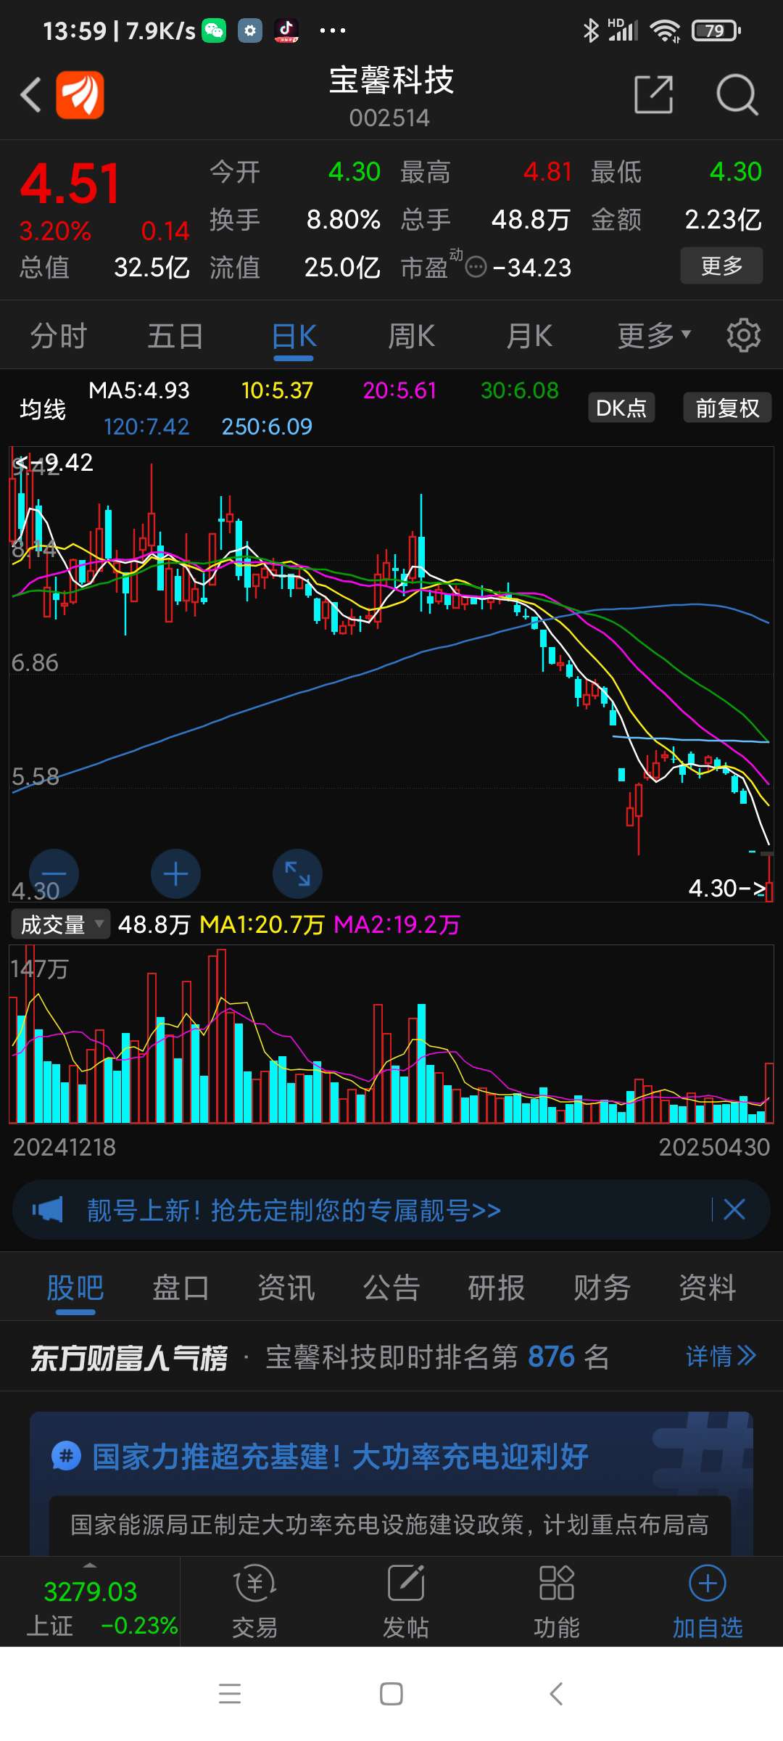Tap the volume bar chart area

point(391,1034)
